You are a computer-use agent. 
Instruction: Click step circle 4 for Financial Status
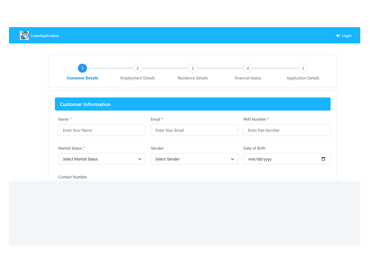coord(247,68)
